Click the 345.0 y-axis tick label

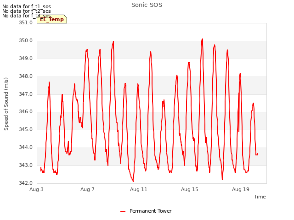26,129
